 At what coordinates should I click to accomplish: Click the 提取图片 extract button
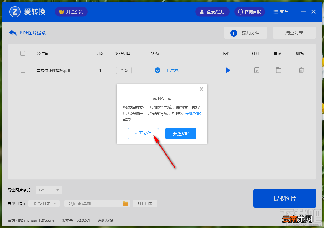pos(285,198)
